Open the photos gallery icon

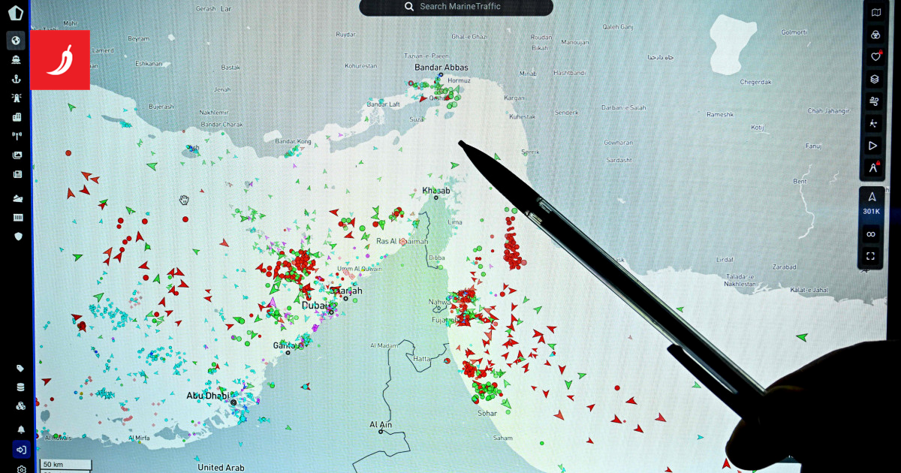(x=17, y=155)
